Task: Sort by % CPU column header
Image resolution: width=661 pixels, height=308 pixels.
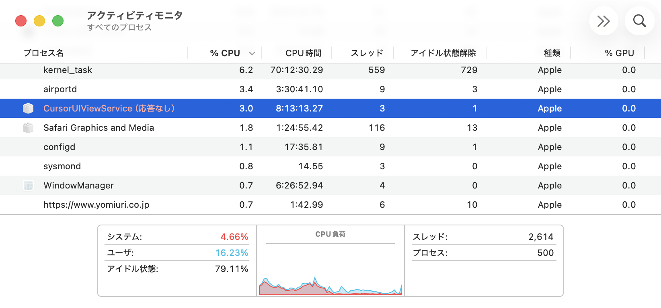Action: click(x=225, y=53)
